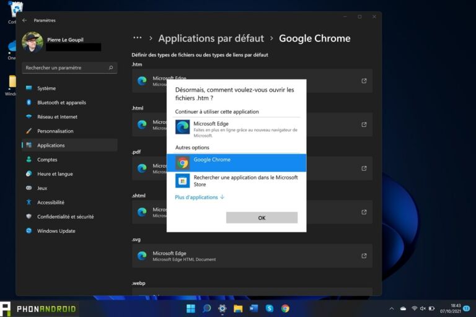Open the notifications badge in tray
This screenshot has width=476, height=317.
pos(467,308)
